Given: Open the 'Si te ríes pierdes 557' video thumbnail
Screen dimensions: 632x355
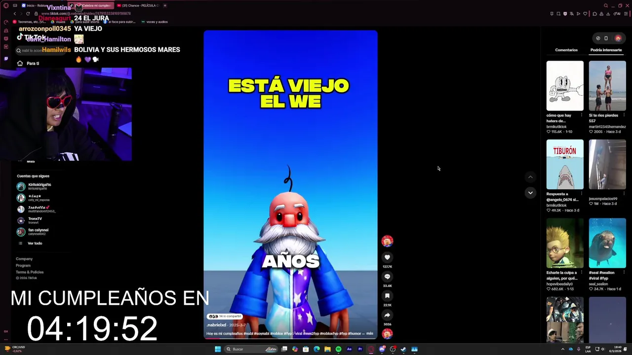Looking at the screenshot, I should click(607, 86).
